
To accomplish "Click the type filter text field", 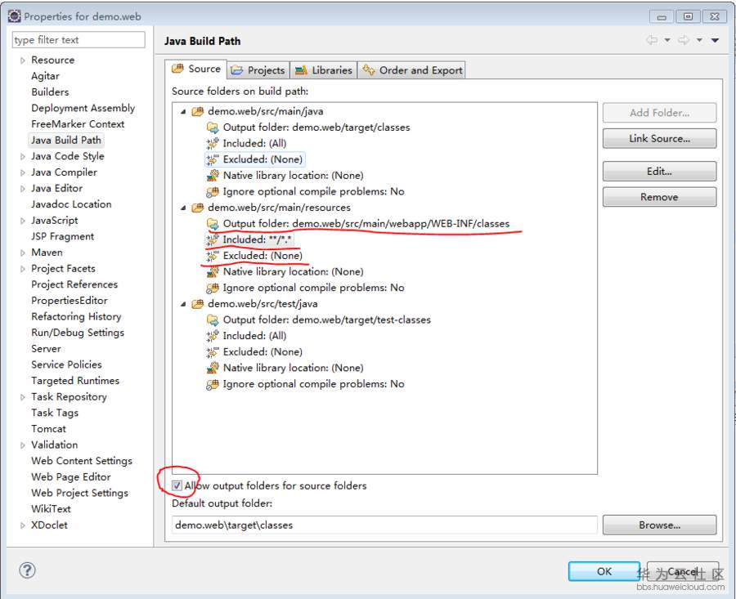I will pos(79,40).
